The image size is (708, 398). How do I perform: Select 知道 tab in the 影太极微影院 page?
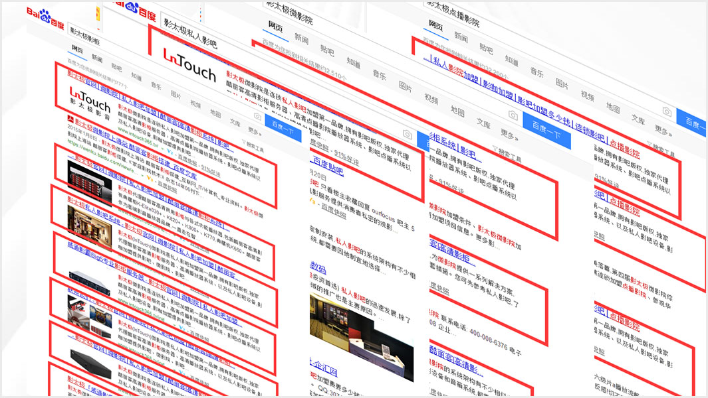354,63
